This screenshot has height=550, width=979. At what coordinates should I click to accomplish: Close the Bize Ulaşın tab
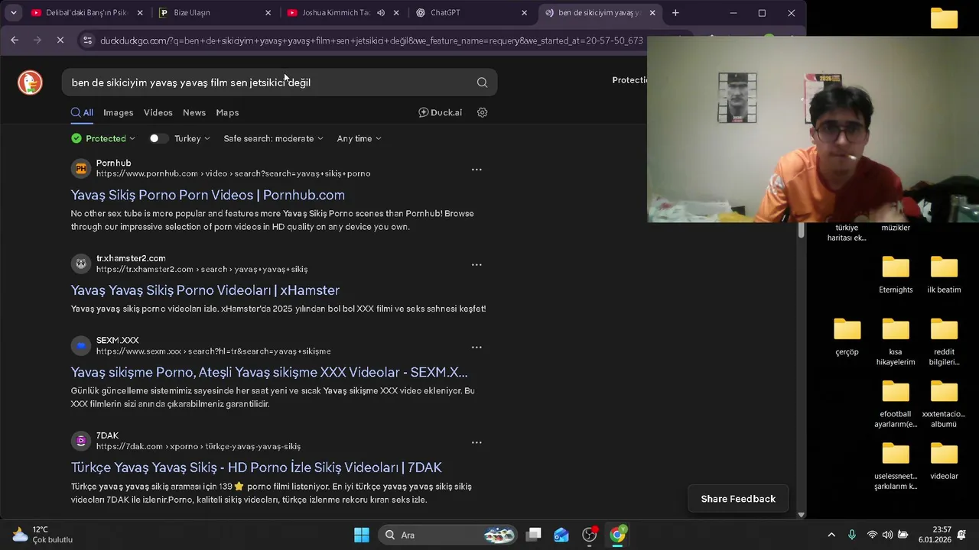268,13
